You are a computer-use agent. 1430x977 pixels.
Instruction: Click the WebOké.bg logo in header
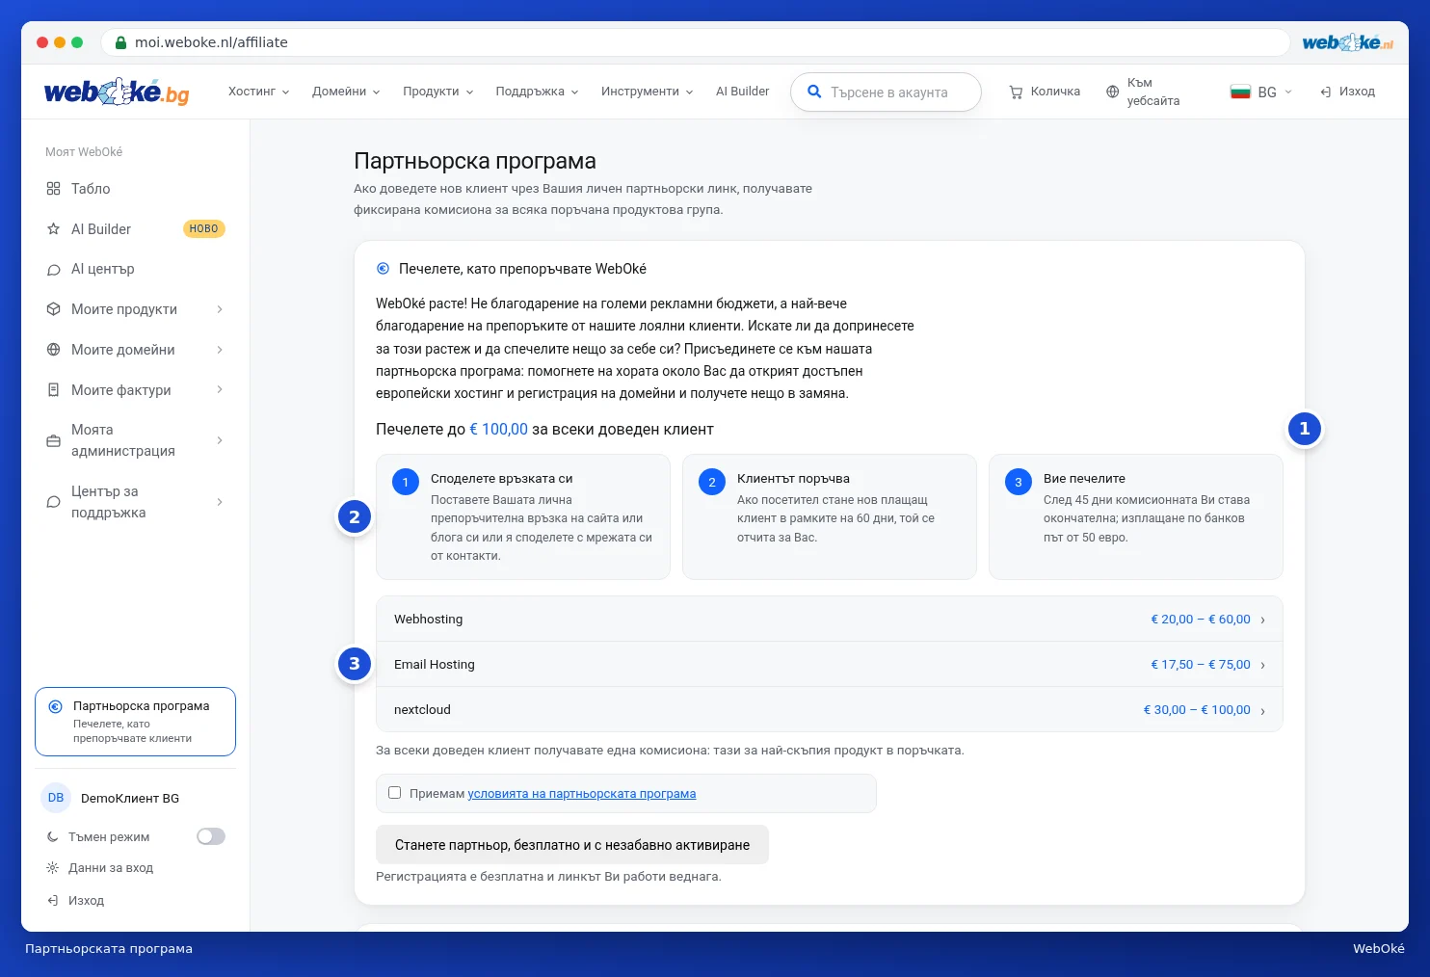pos(117,92)
